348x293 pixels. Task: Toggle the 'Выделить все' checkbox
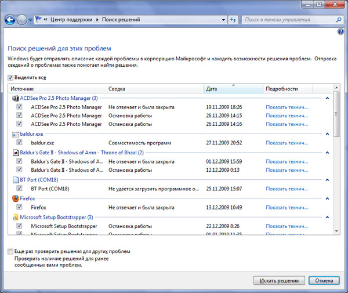(x=10, y=78)
